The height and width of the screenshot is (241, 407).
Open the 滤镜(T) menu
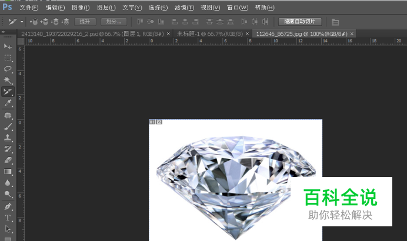184,8
